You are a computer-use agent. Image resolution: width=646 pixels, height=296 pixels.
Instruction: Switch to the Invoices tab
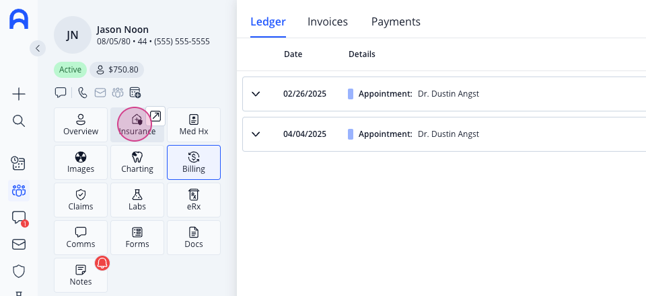point(328,21)
